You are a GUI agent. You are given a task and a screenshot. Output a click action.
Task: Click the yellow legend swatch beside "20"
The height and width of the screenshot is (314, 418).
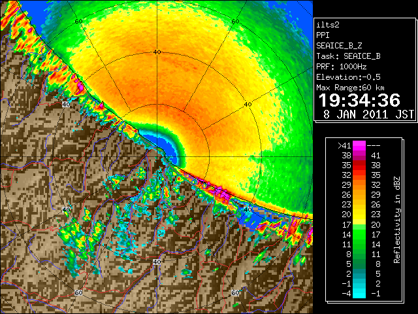coord(359,215)
